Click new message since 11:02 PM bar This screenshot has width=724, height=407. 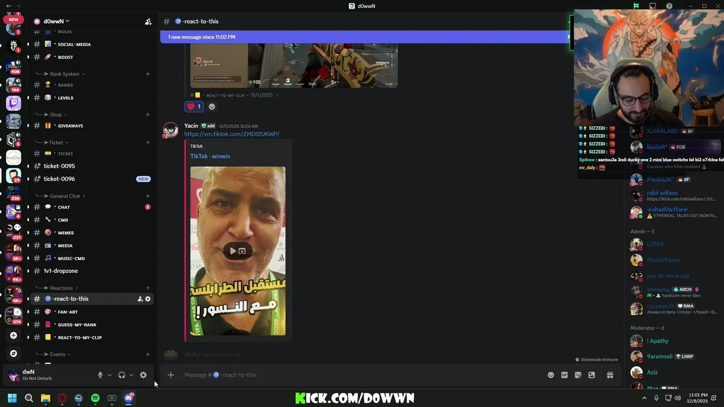pos(365,37)
